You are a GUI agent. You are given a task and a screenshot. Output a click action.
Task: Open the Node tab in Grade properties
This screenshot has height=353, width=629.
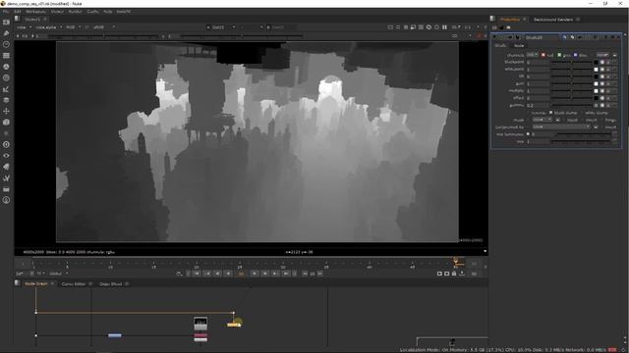click(x=519, y=46)
